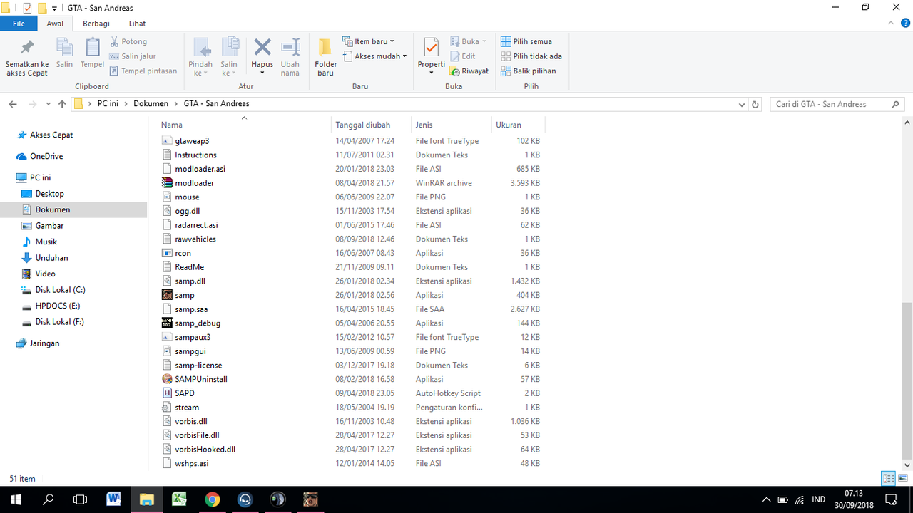Select the SAPD AutoHotkey script icon
The height and width of the screenshot is (513, 913).
(x=168, y=393)
